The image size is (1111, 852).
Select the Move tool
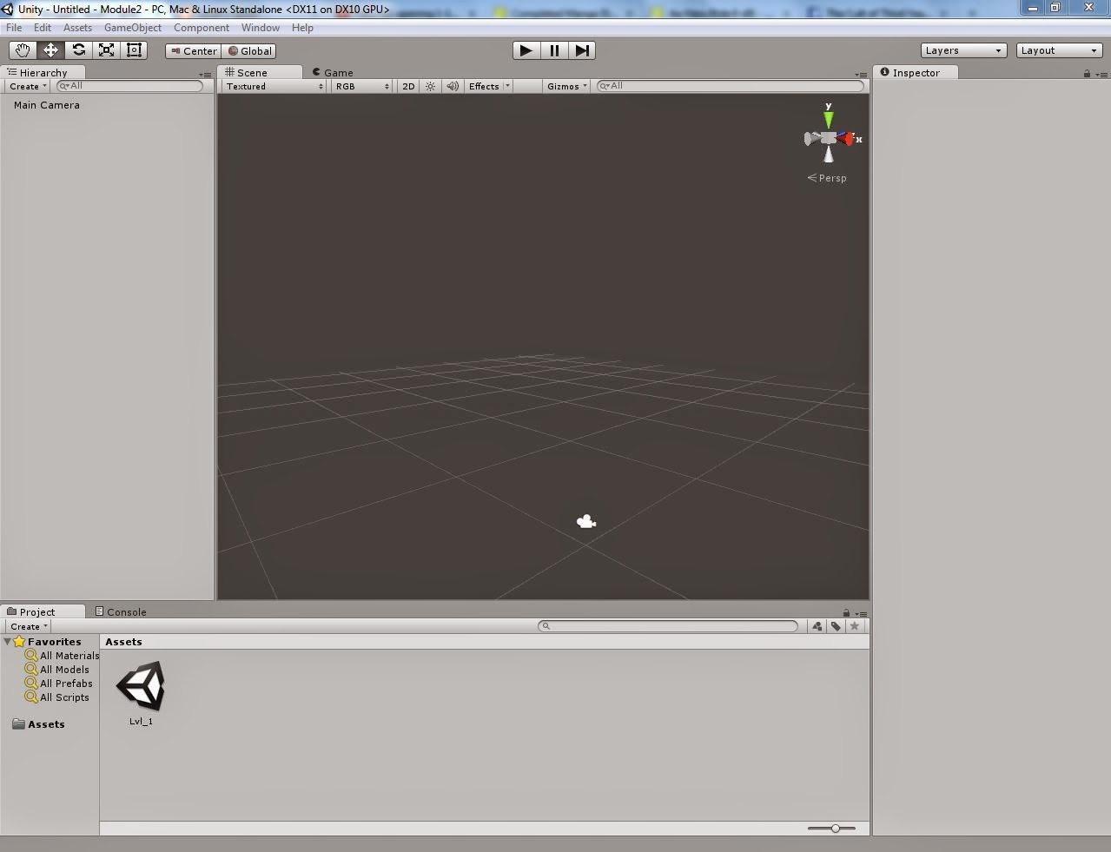tap(50, 50)
